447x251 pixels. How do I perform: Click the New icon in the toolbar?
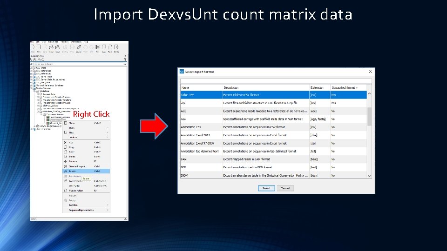pos(39,47)
